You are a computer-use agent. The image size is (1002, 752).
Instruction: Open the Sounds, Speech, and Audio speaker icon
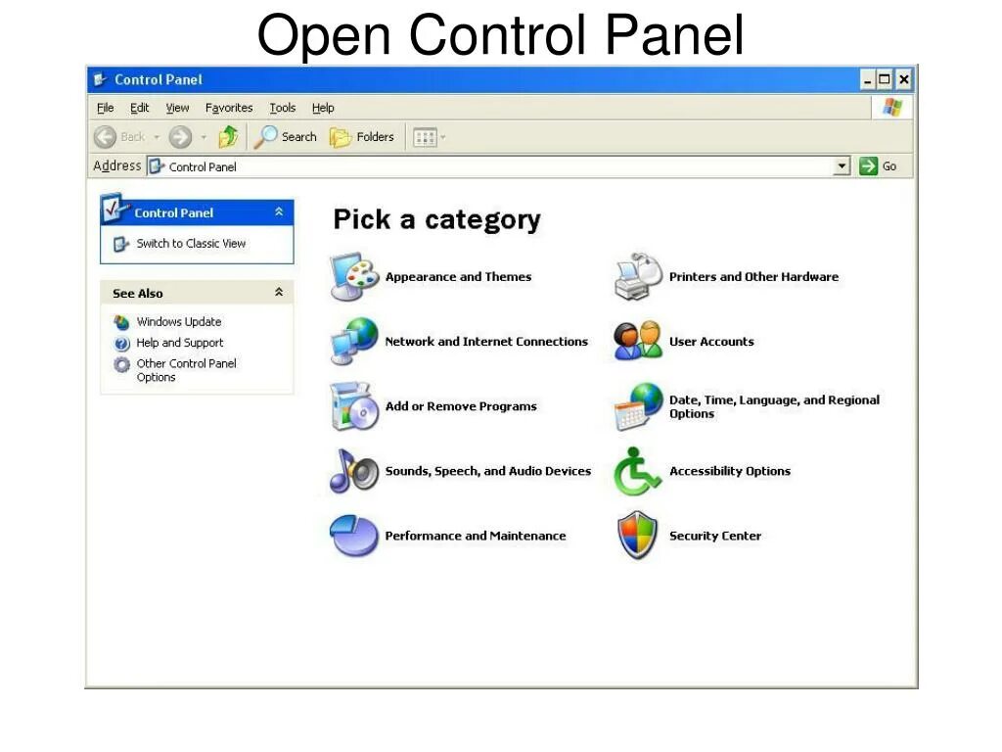click(354, 471)
